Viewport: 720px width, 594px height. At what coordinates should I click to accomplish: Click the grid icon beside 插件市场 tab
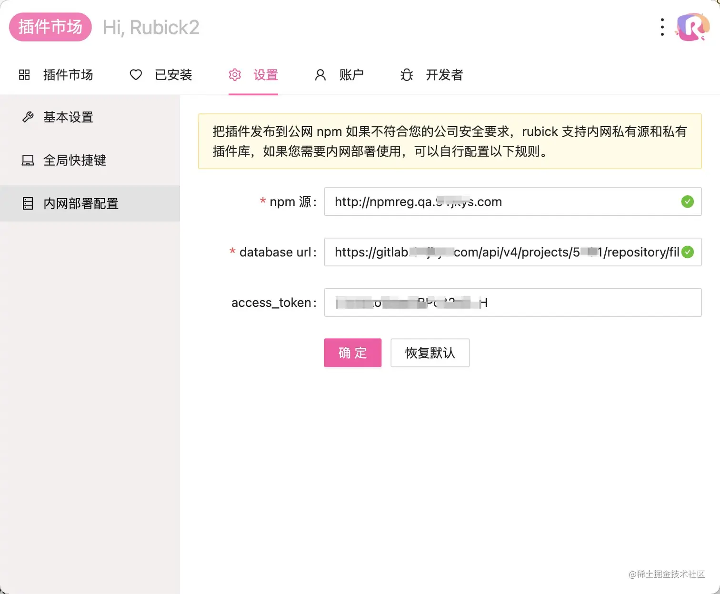24,75
